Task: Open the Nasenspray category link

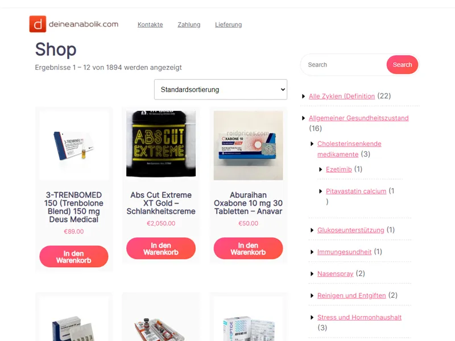Action: point(335,273)
